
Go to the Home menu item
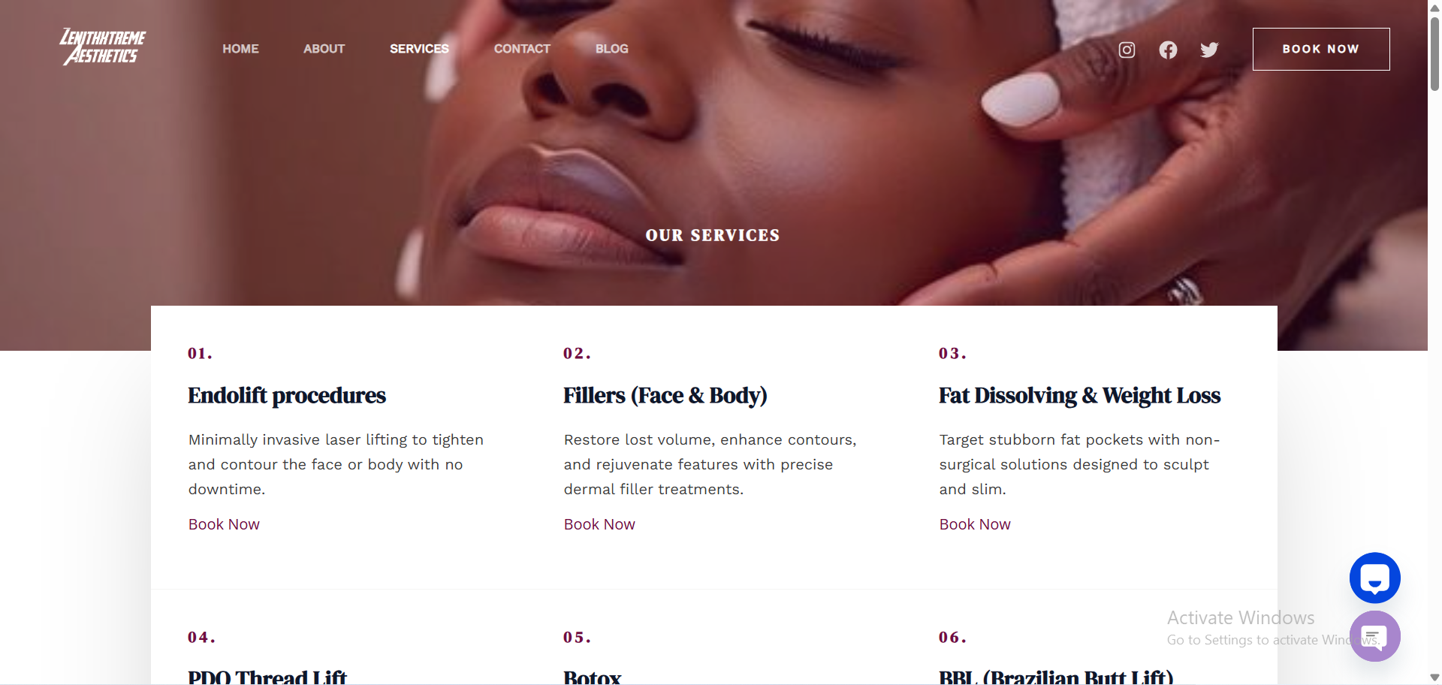(x=240, y=49)
